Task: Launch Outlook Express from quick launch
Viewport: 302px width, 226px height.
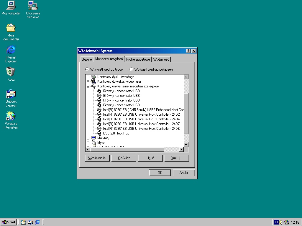Action: pos(30,222)
